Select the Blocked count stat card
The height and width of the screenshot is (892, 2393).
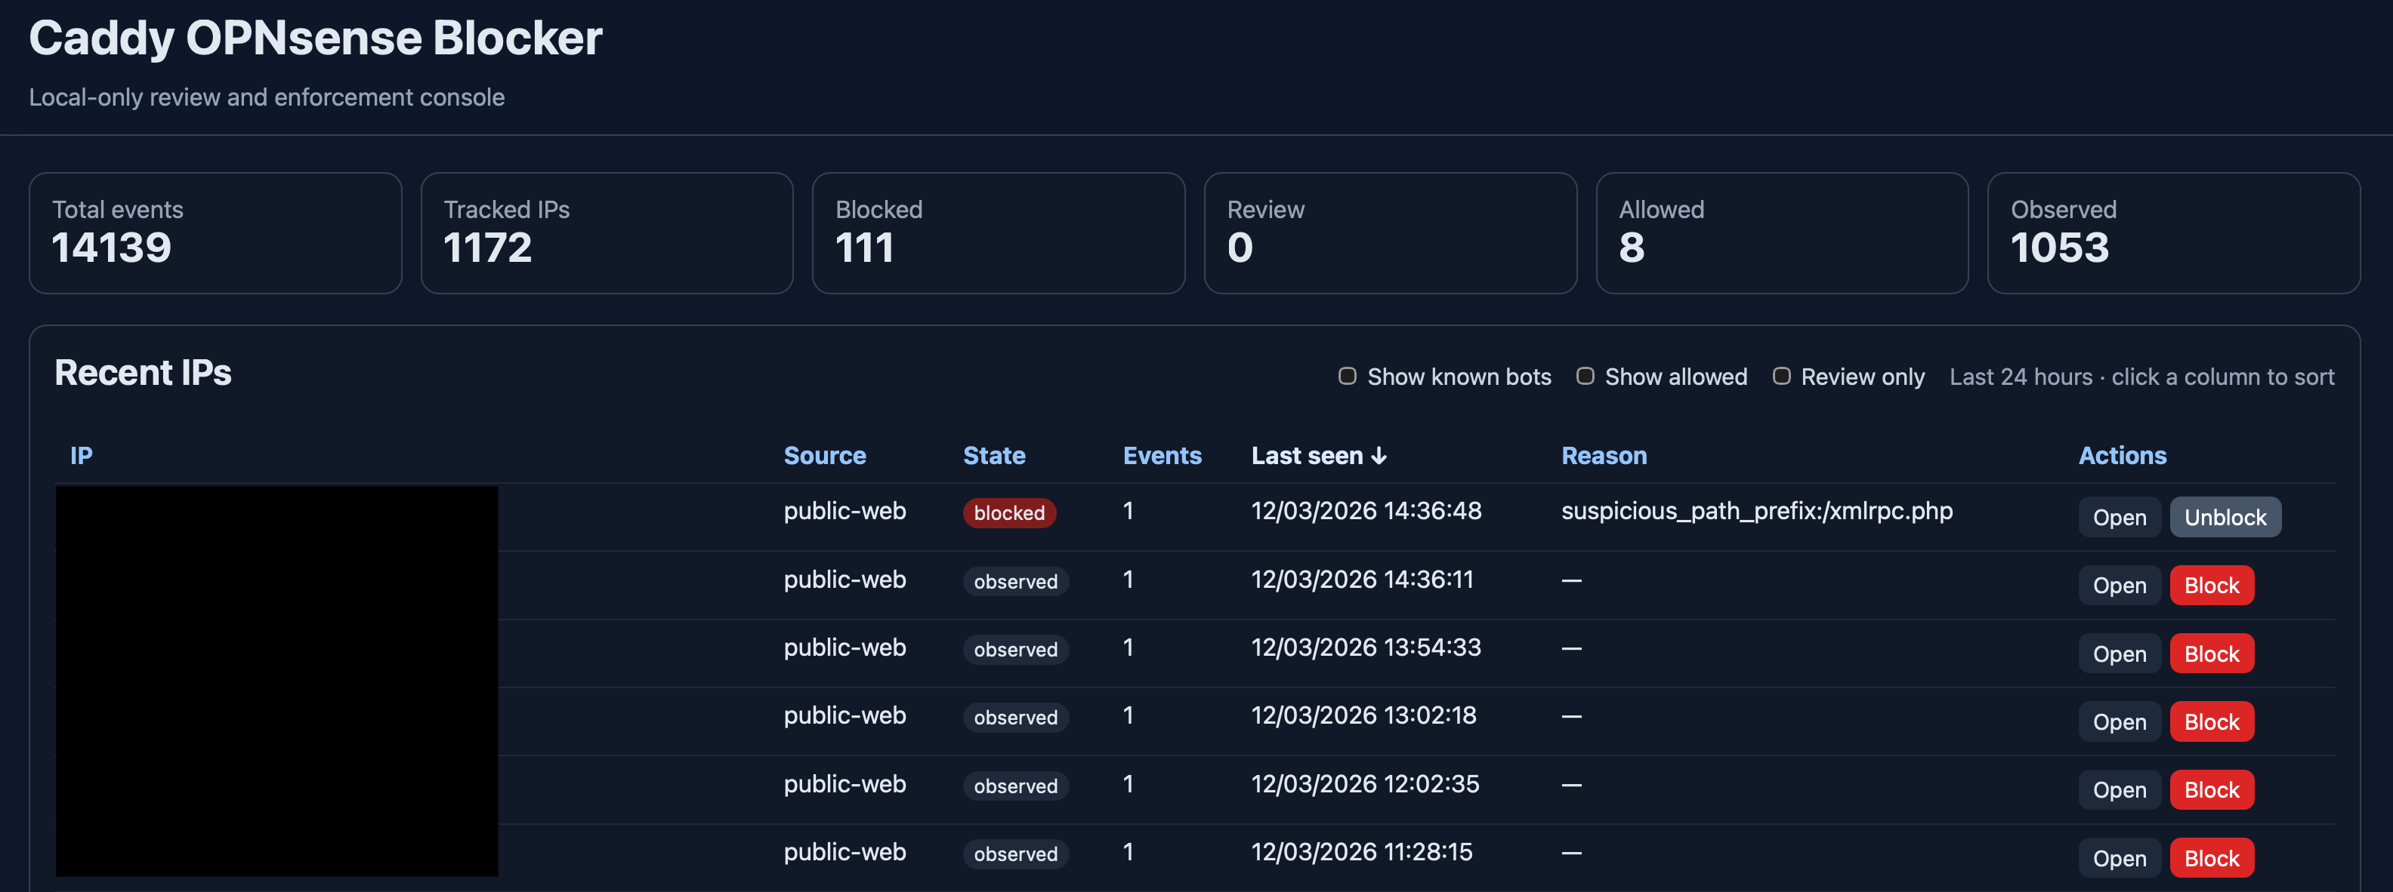pos(998,233)
